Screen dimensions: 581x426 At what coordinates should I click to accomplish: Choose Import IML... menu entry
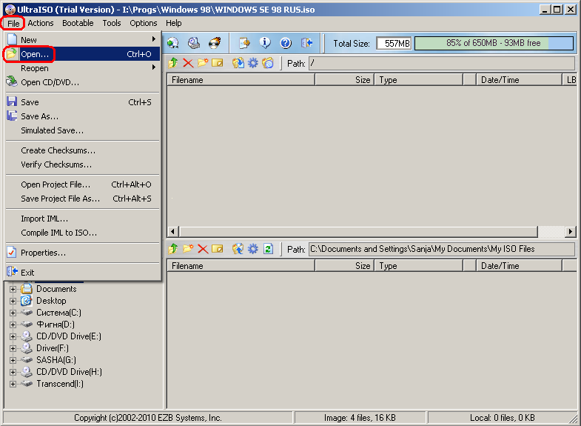pos(83,219)
